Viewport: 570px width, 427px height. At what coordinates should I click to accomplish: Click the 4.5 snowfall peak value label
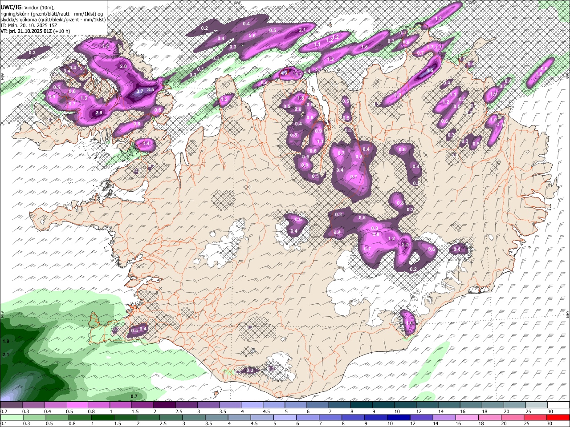click(x=430, y=71)
